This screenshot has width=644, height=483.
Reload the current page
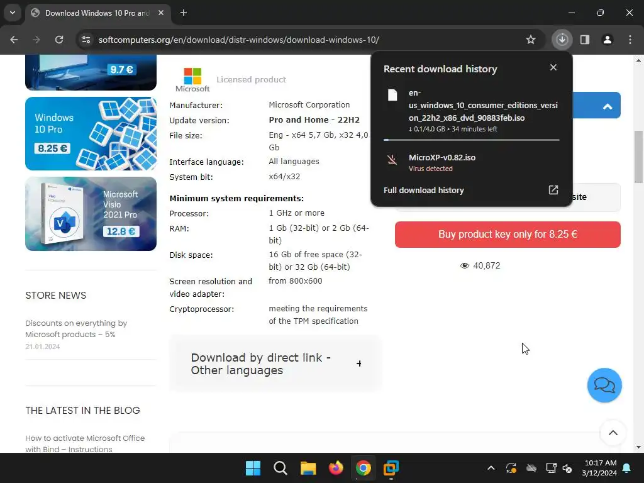[59, 40]
